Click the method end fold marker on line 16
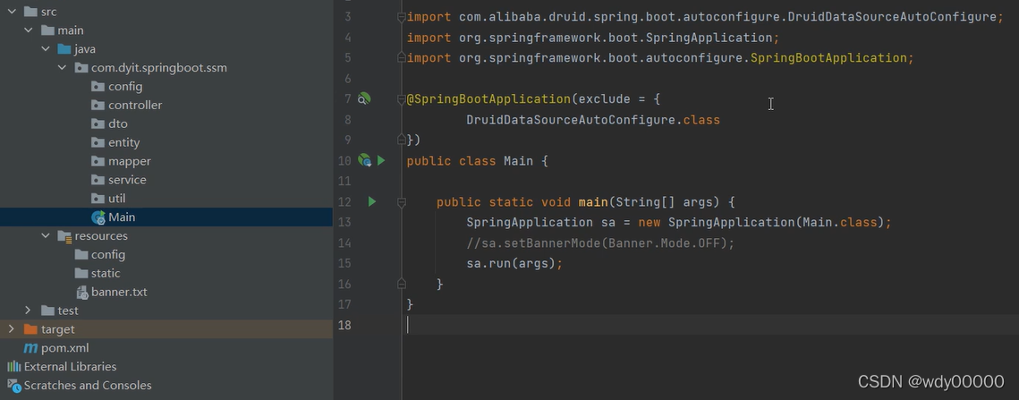The width and height of the screenshot is (1019, 400). point(402,284)
